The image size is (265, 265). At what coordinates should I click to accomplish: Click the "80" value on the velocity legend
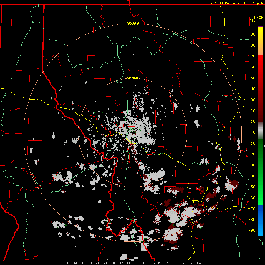click(253, 45)
